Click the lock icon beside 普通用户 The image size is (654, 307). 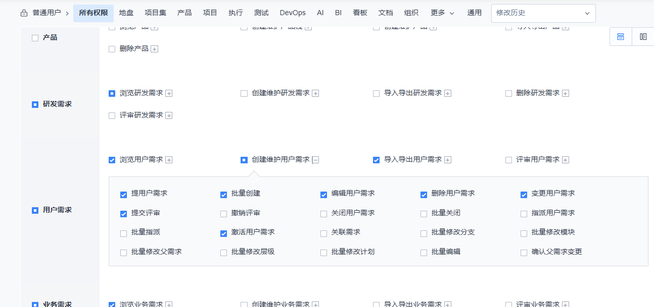click(x=24, y=13)
